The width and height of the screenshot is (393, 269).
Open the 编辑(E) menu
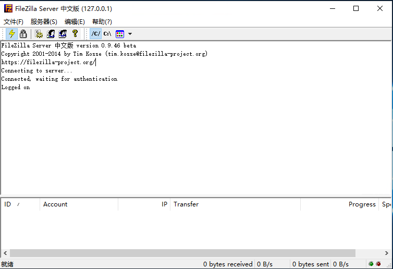(x=75, y=22)
